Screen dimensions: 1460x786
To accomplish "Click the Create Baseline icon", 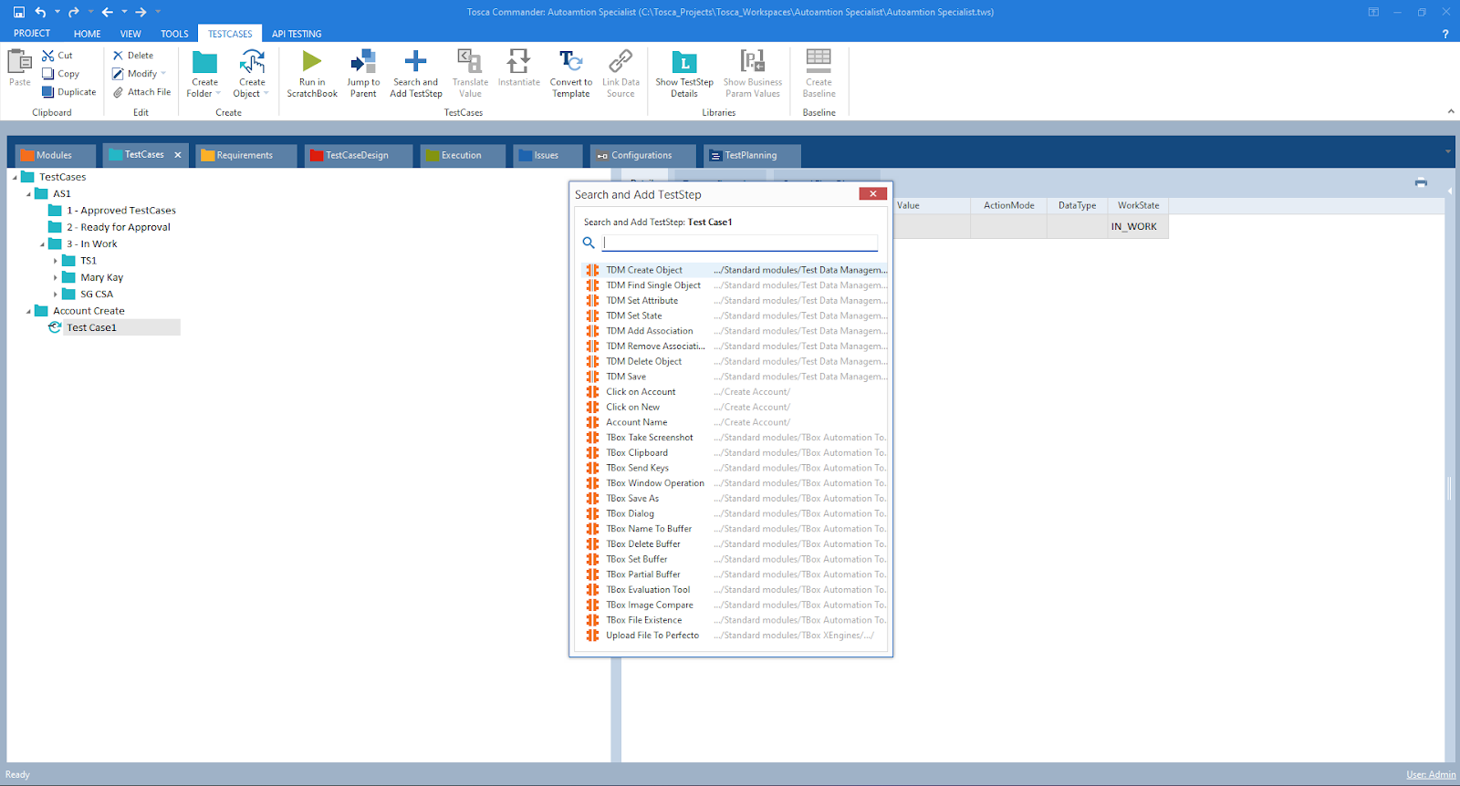I will [819, 61].
